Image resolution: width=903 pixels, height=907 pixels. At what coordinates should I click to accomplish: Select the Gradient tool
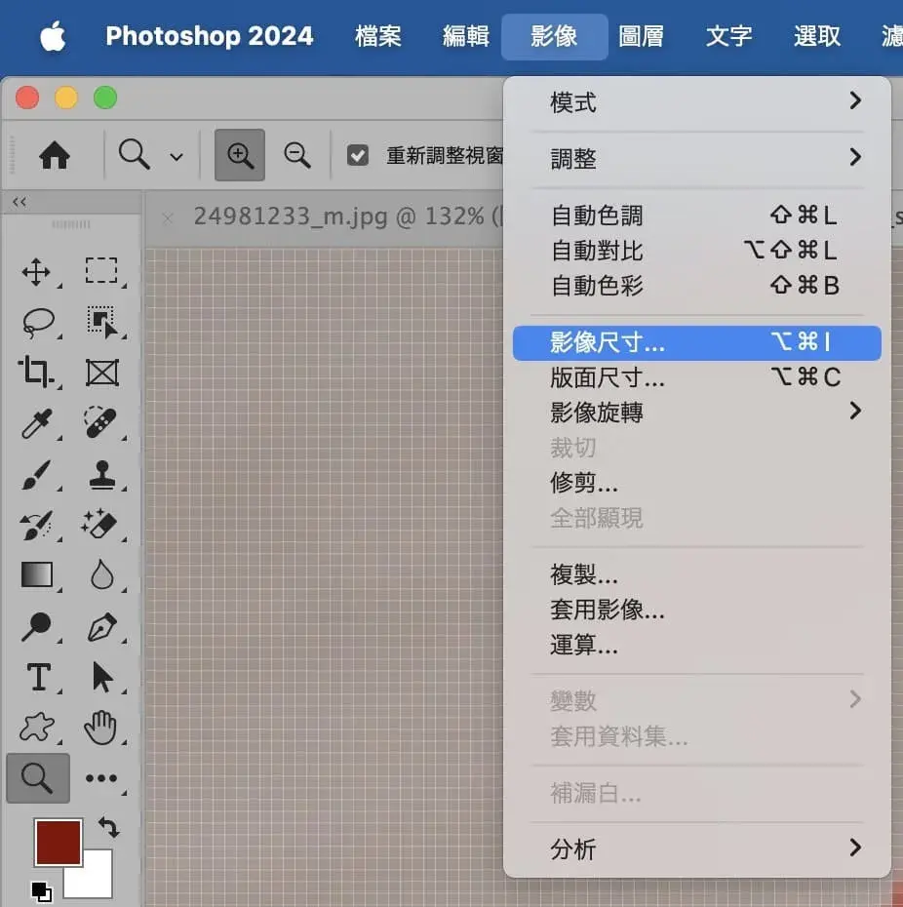[36, 574]
